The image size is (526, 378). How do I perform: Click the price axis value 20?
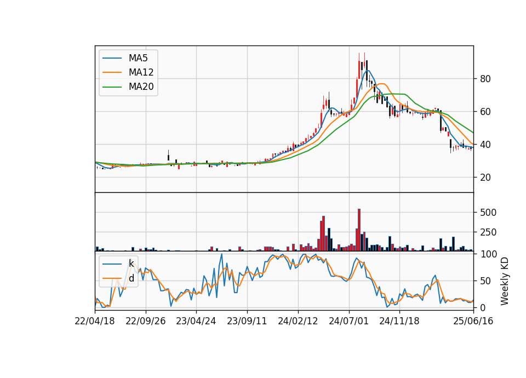tap(485, 177)
